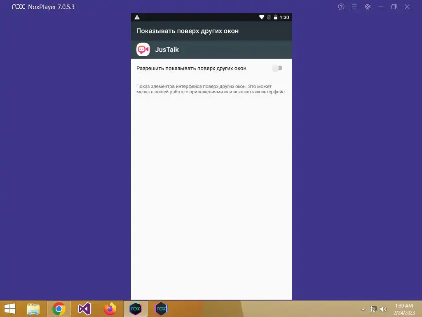Viewport: 422px width, 317px height.
Task: Click the 1:30 clock in Android status bar
Action: (x=284, y=17)
